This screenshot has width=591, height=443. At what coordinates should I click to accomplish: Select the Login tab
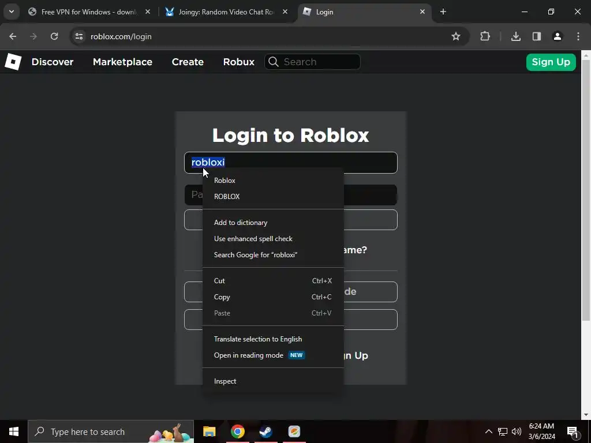coord(365,12)
